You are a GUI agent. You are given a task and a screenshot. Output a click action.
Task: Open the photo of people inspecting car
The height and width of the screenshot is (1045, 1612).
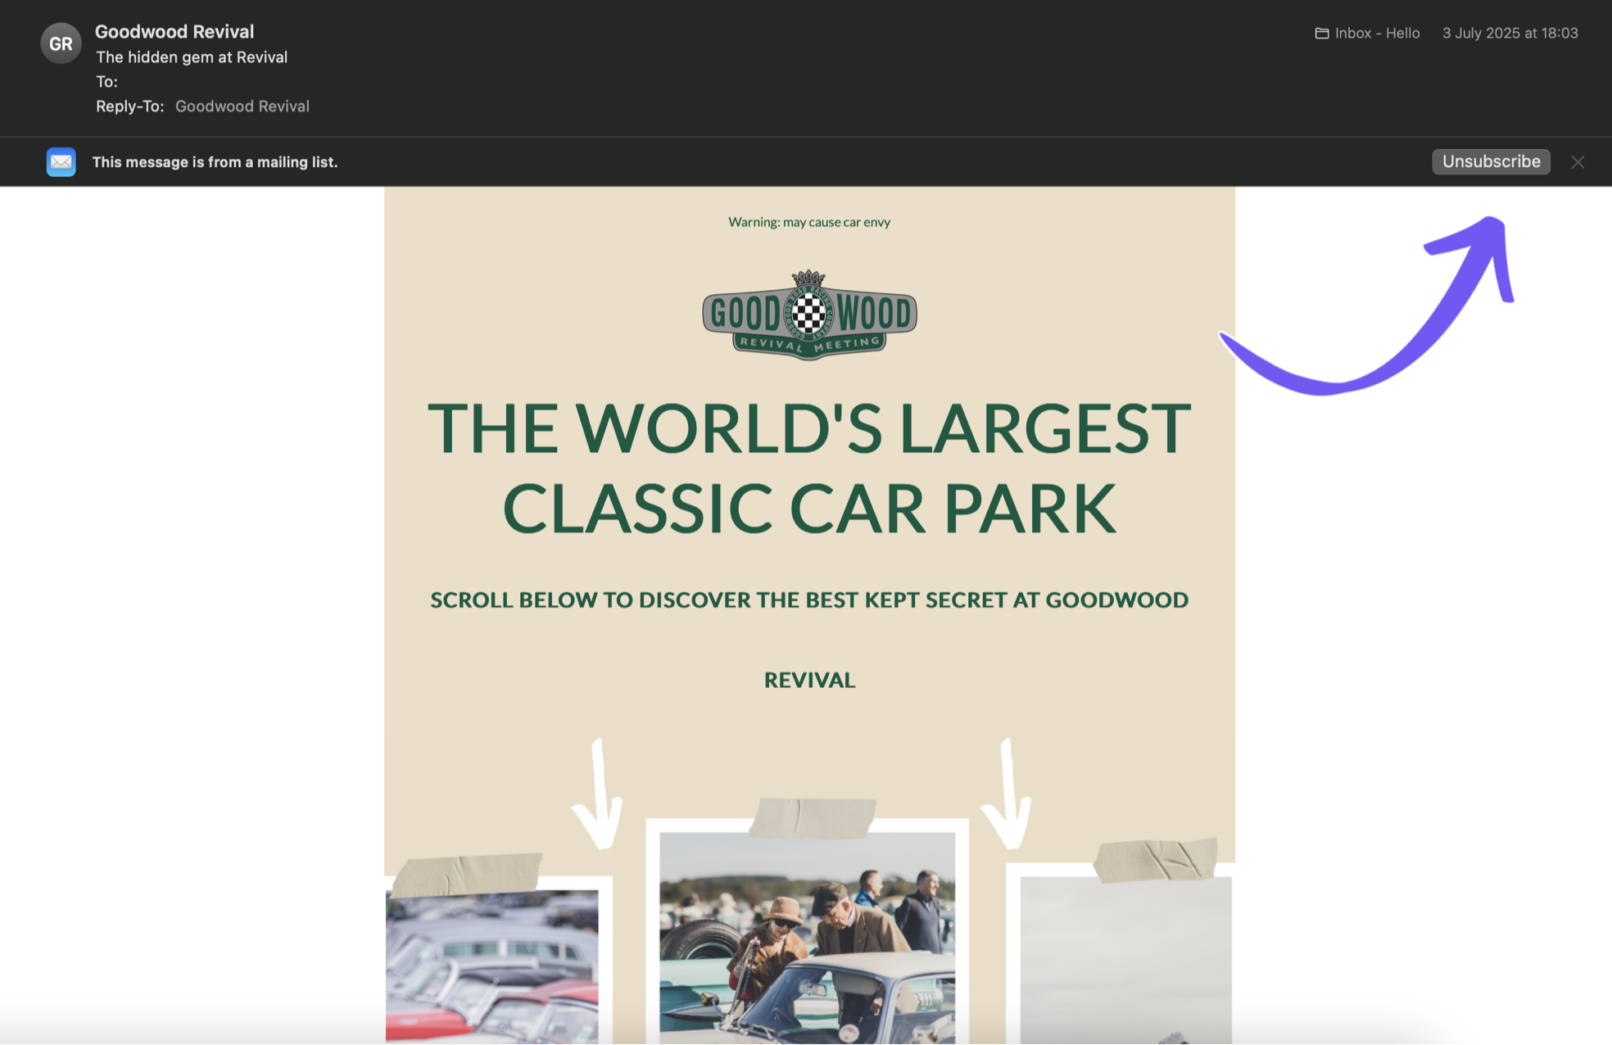807,938
